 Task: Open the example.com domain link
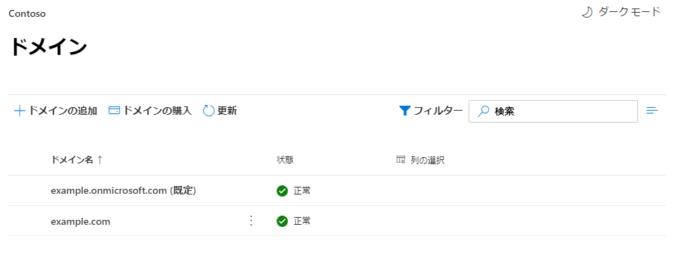80,221
